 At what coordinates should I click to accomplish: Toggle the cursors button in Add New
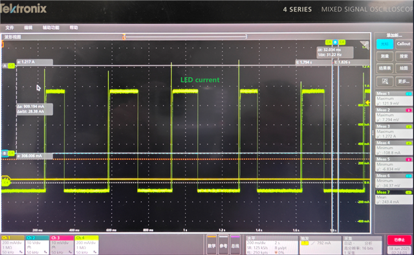(385, 44)
